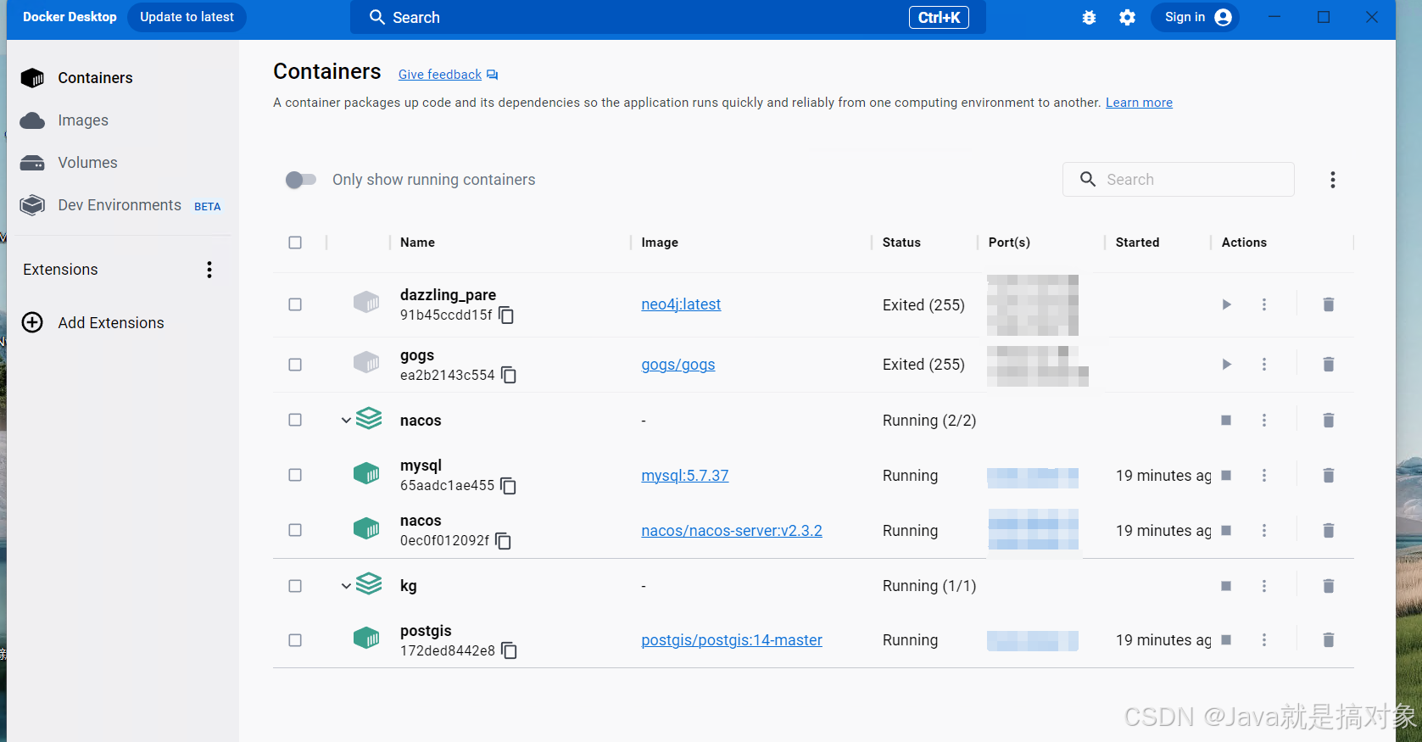This screenshot has width=1422, height=742.
Task: Toggle Only show running containers
Action: 301,180
